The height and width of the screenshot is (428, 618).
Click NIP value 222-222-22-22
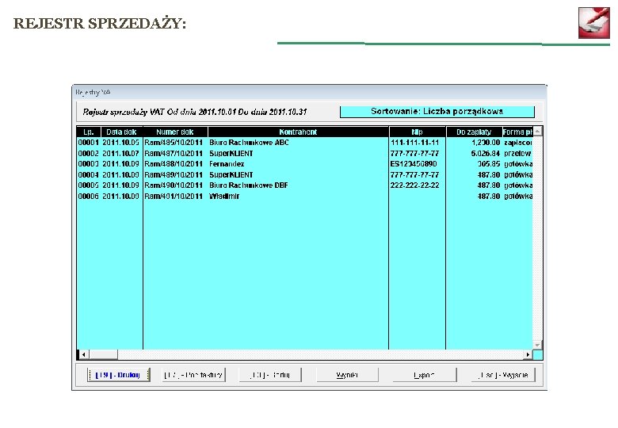pos(414,185)
